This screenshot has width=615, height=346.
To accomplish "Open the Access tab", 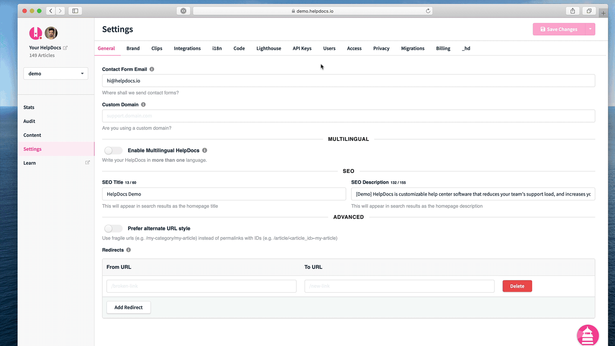I will [354, 48].
